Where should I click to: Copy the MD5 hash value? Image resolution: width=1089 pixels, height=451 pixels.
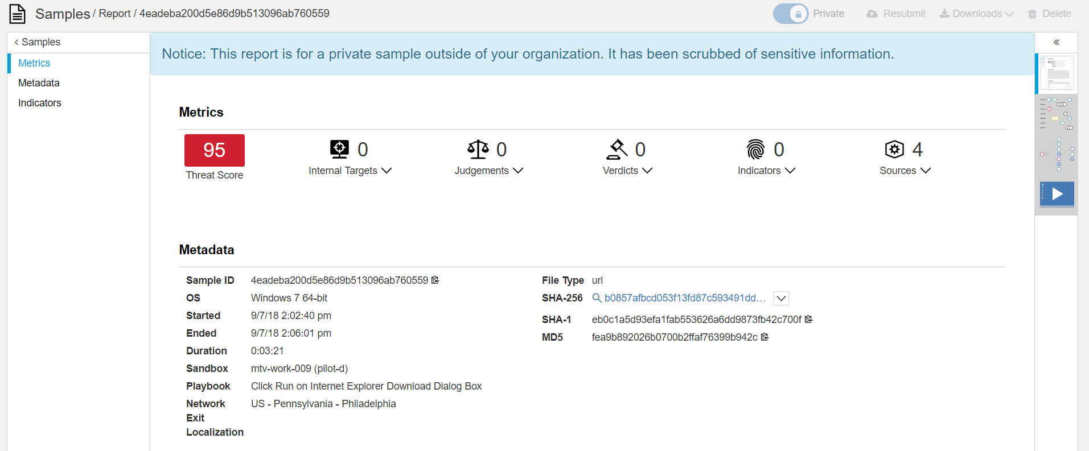(x=765, y=337)
